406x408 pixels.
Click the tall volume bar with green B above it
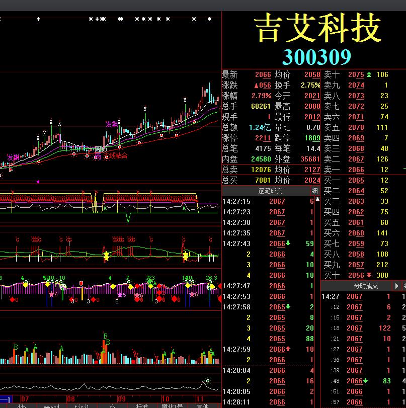[104, 352]
